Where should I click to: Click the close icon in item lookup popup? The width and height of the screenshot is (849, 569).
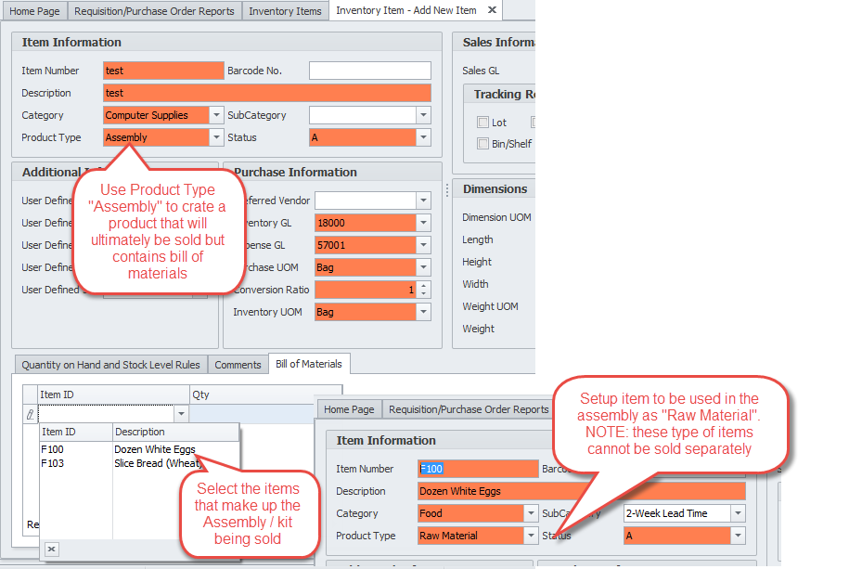coord(51,550)
